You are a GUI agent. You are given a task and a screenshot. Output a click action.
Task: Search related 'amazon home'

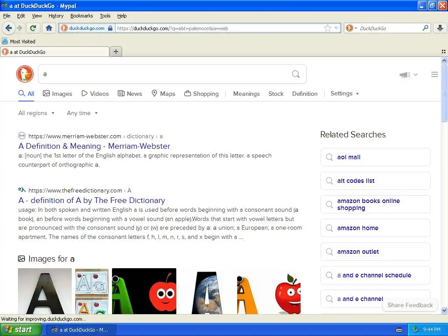(x=375, y=228)
